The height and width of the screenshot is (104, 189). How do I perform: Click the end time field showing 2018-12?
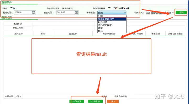point(67,13)
